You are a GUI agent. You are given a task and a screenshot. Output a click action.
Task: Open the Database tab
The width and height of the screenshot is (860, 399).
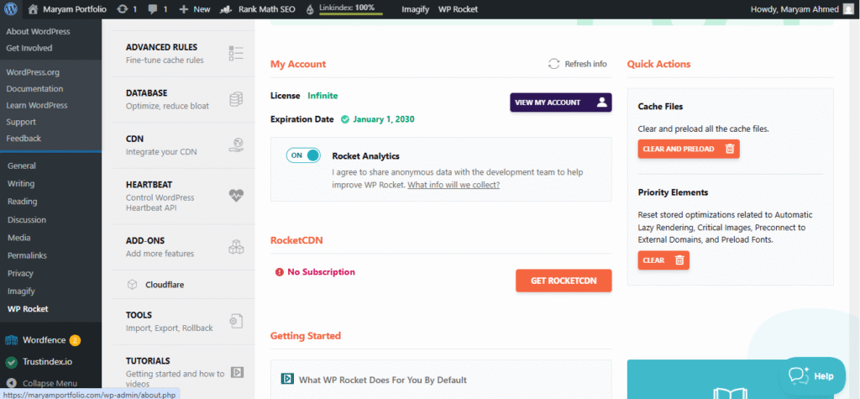[184, 100]
